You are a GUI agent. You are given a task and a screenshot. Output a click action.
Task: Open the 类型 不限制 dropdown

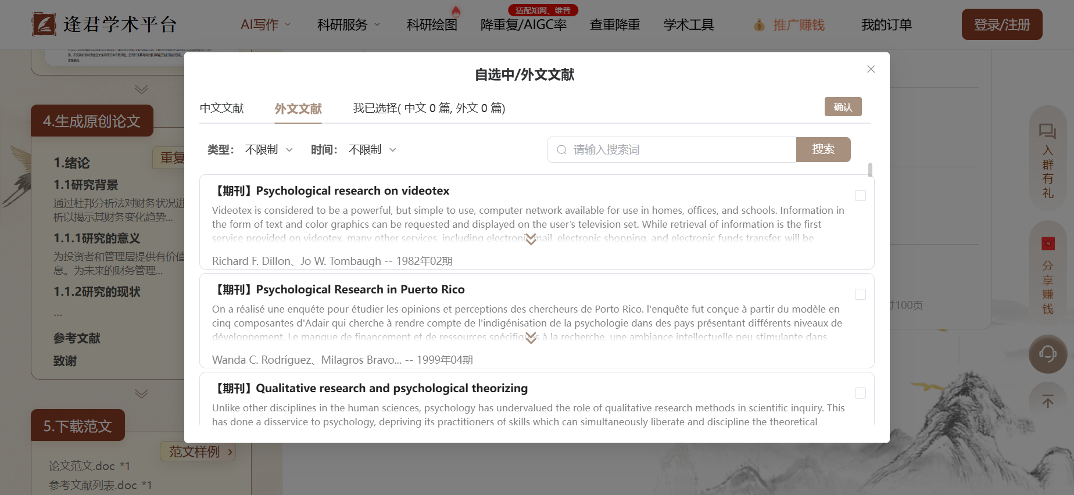click(269, 150)
